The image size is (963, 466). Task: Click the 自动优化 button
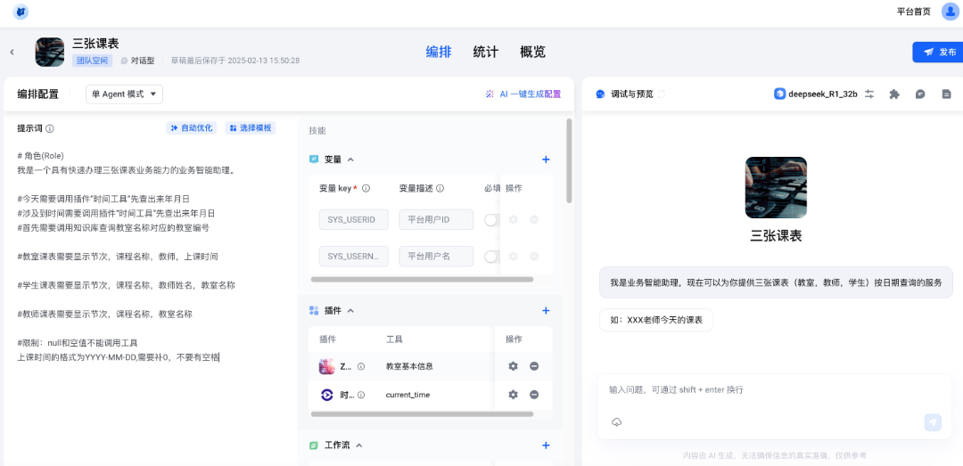[x=192, y=127]
